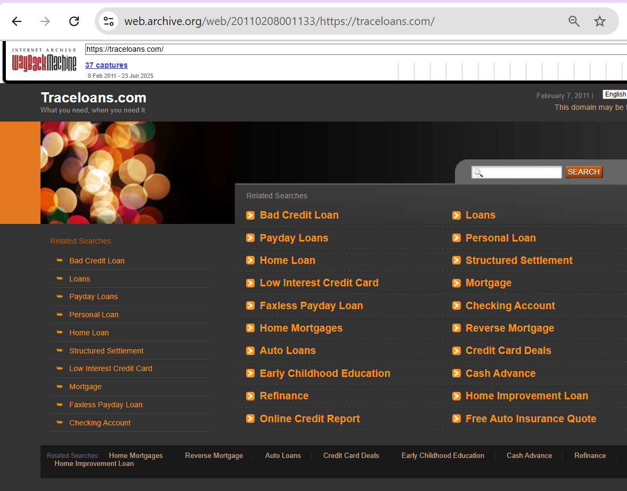Select the 'February 7, 2011' date text
The height and width of the screenshot is (491, 627).
point(563,95)
